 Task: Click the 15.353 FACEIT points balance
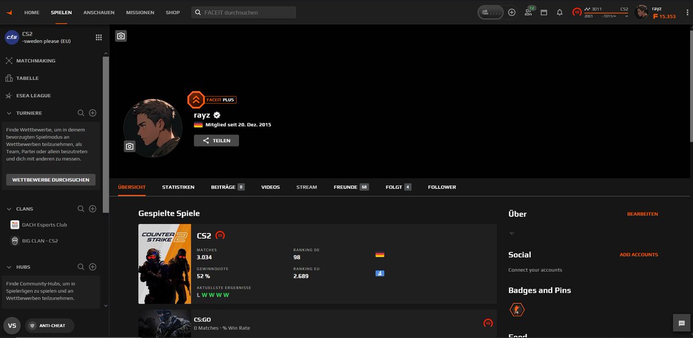[x=664, y=16]
